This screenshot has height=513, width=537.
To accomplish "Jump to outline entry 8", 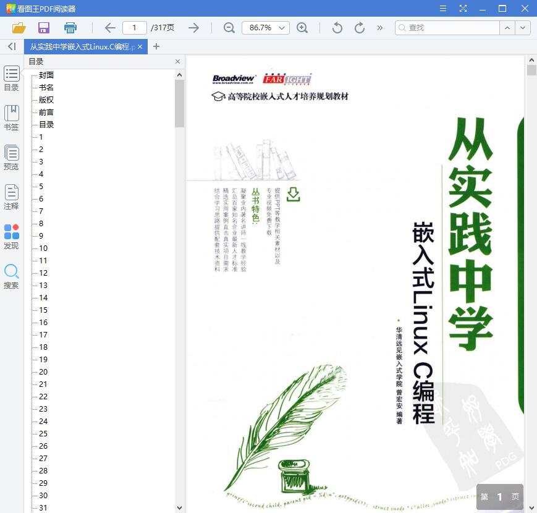I will point(41,223).
